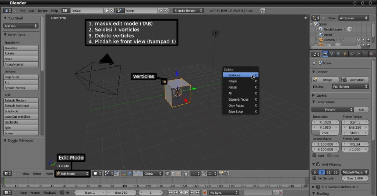Open the Mesh menu in viewport header
377x196 pixels.
[49, 174]
